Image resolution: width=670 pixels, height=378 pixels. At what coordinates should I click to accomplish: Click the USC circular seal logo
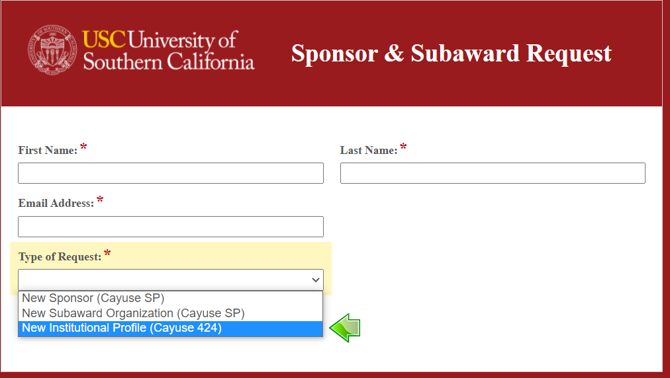tap(52, 50)
